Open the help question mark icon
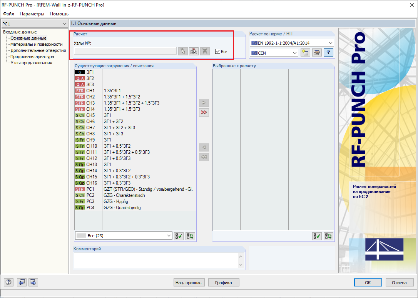 click(x=8, y=282)
